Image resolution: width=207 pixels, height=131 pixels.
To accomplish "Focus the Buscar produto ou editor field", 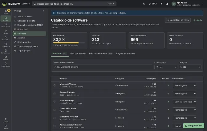I will coord(103,67).
